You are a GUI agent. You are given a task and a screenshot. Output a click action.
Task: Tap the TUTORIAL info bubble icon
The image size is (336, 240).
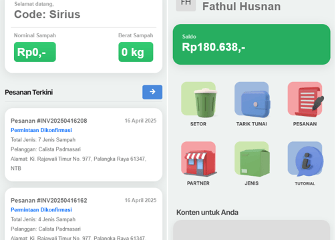pos(305,159)
